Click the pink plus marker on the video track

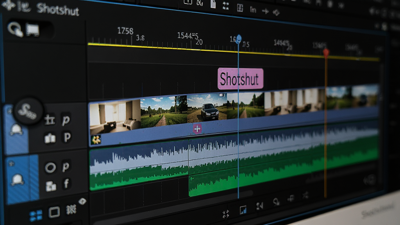[197, 129]
